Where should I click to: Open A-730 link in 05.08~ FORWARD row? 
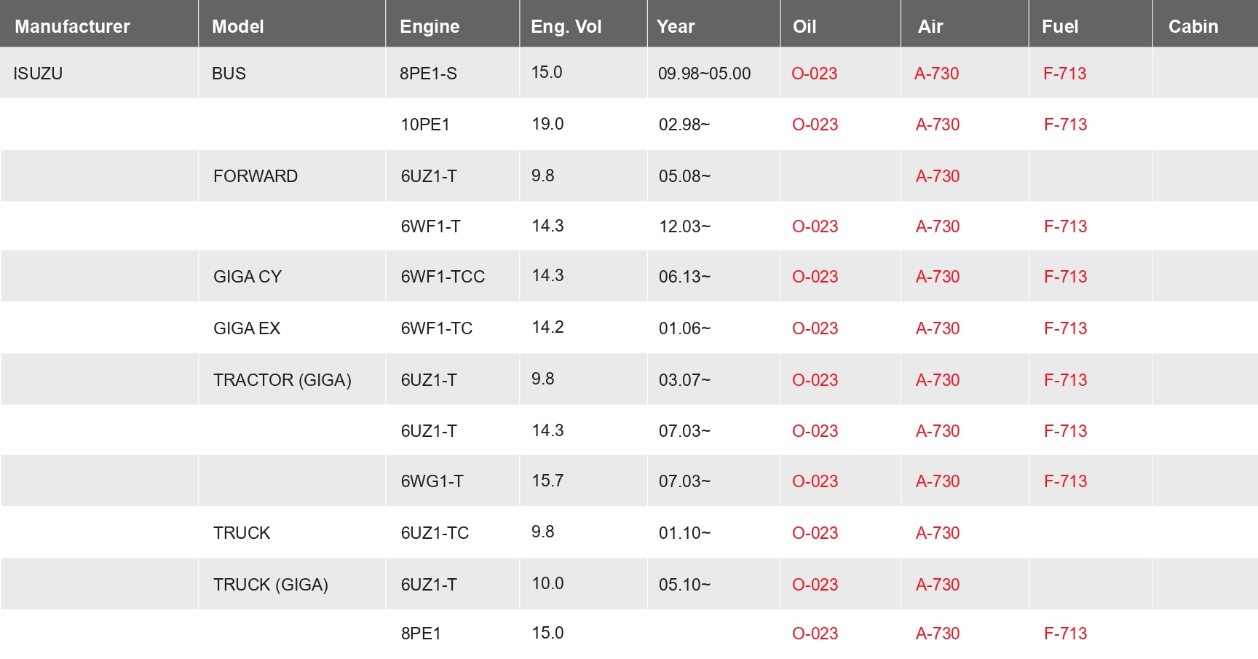point(937,176)
